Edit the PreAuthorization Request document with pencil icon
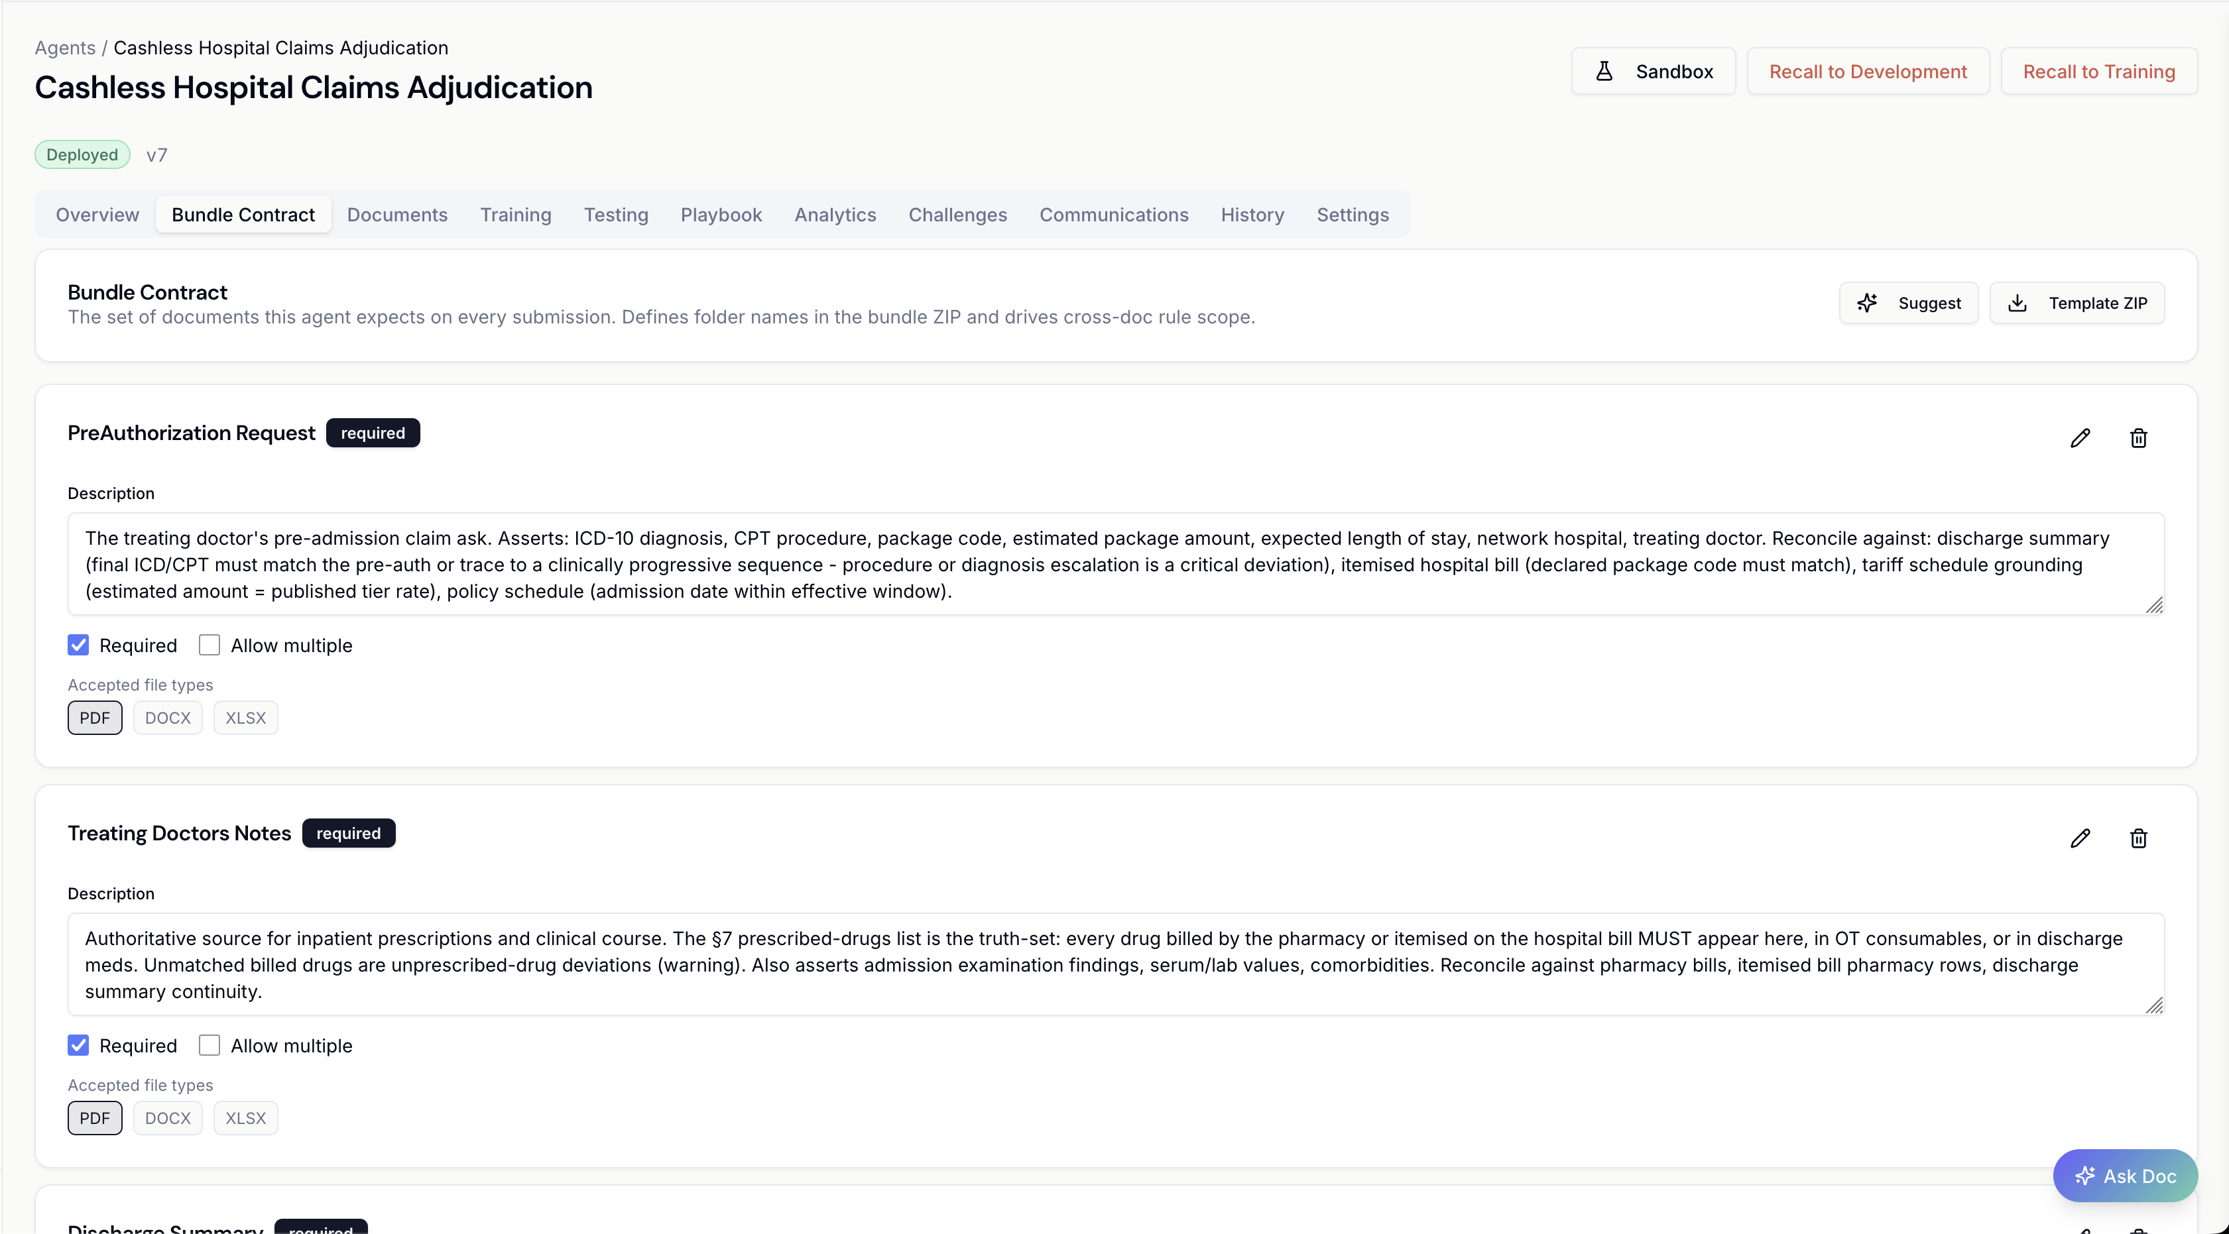Viewport: 2229px width, 1234px height. coord(2080,439)
